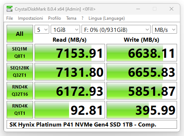184x136 pixels.
Task: Close the CrystalDiskMark window
Action: pos(172,9)
